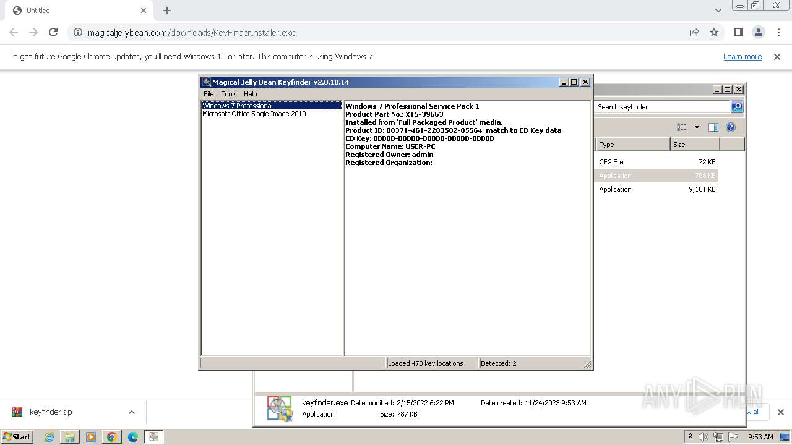
Task: Click the Search keyfinder field in Explorer
Action: tap(662, 107)
